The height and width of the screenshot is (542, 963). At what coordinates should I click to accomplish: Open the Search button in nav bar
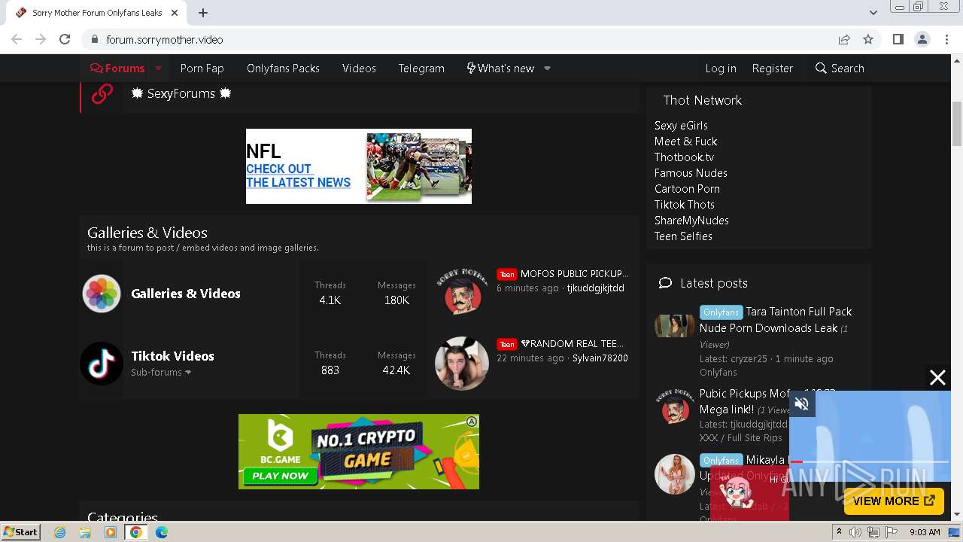point(840,68)
